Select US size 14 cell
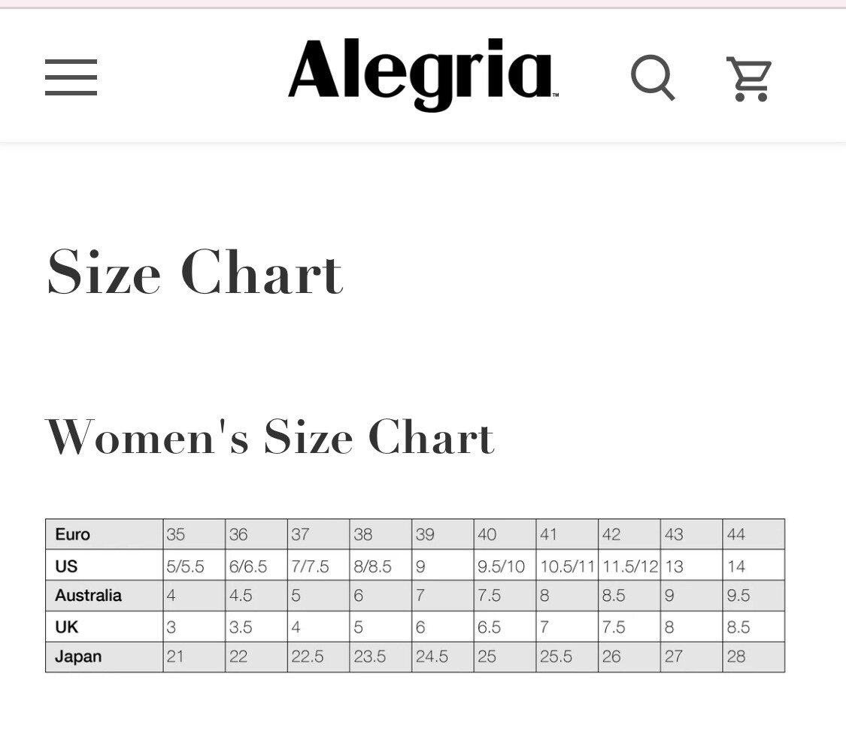Viewport: 846px width, 746px height. point(754,565)
